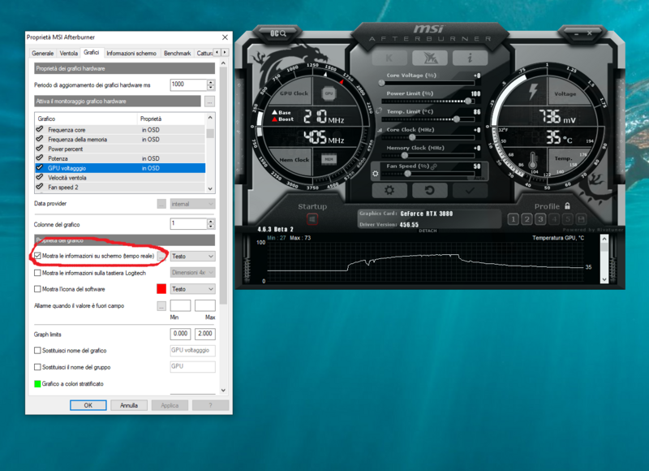
Task: Open the Testo dropdown for software icon
Action: coord(192,289)
